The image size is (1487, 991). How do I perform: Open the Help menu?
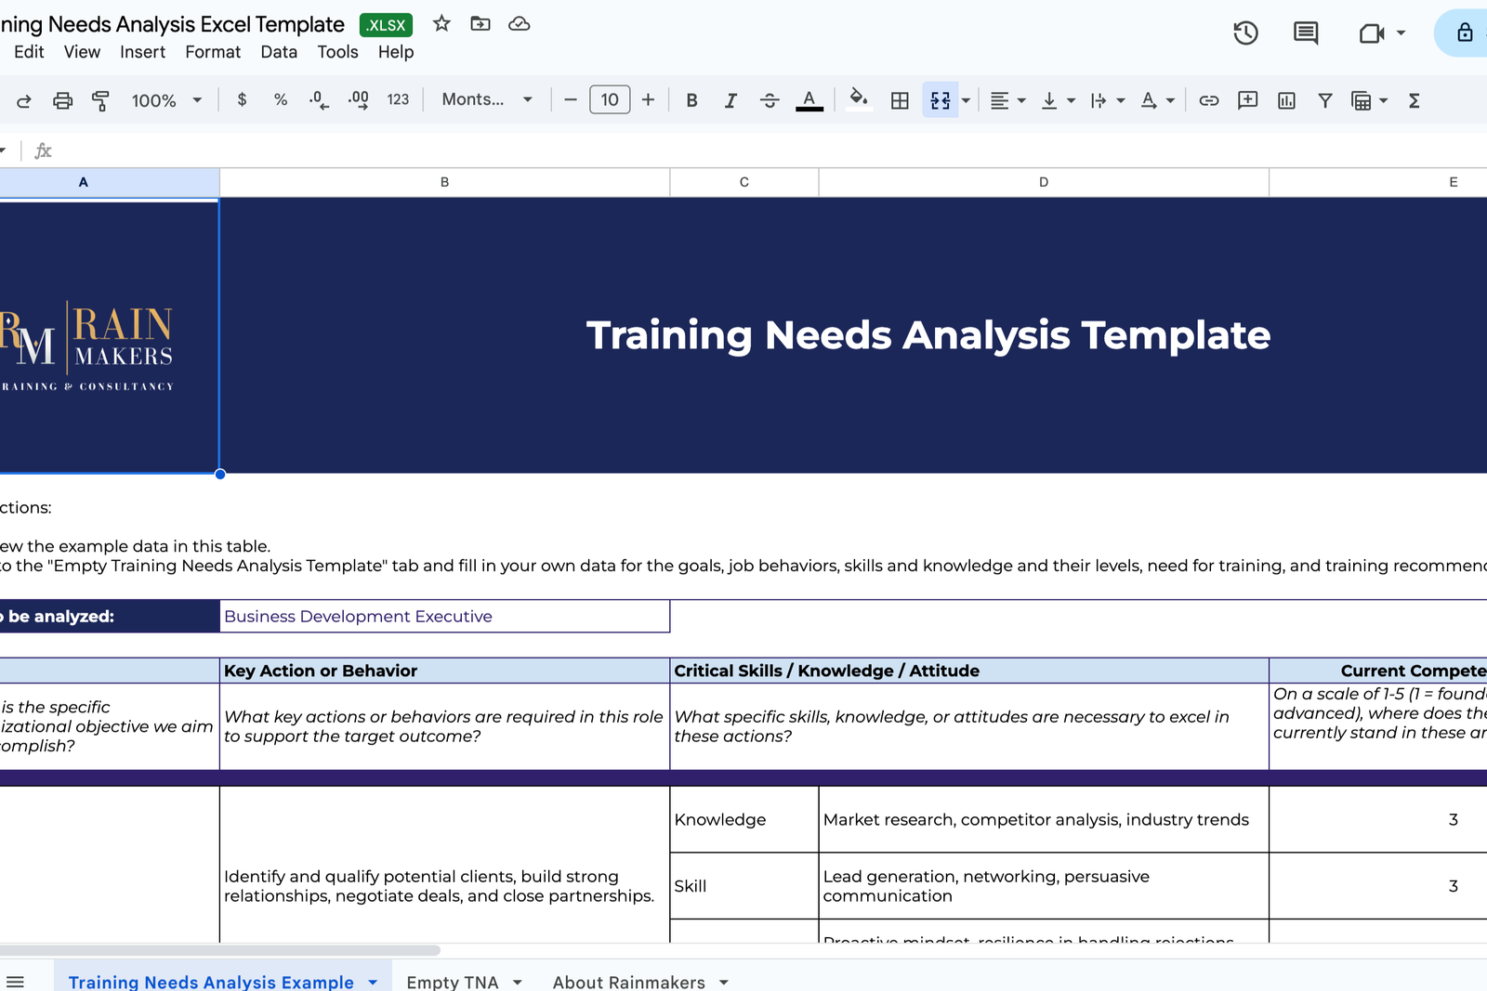point(396,52)
